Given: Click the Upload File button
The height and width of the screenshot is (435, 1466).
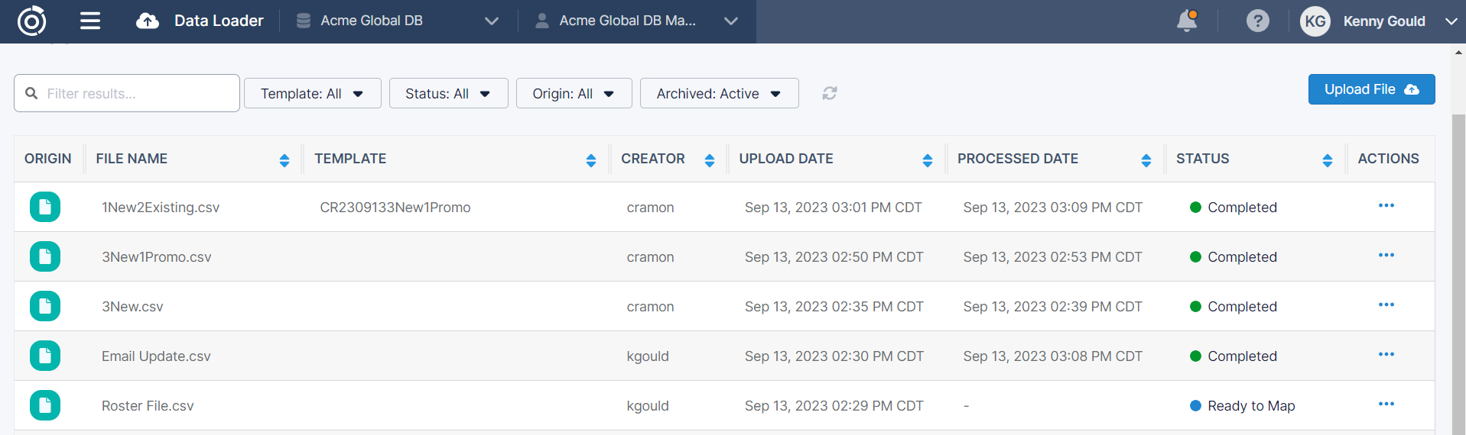Looking at the screenshot, I should click(x=1370, y=89).
